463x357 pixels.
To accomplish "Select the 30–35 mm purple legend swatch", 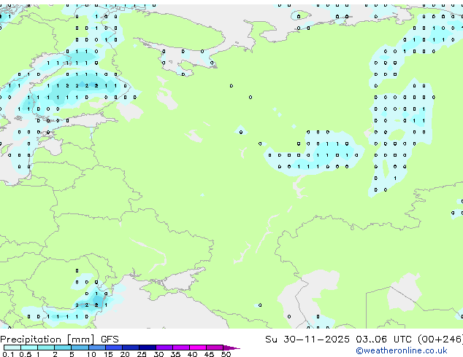I will pyautogui.click(x=164, y=348).
